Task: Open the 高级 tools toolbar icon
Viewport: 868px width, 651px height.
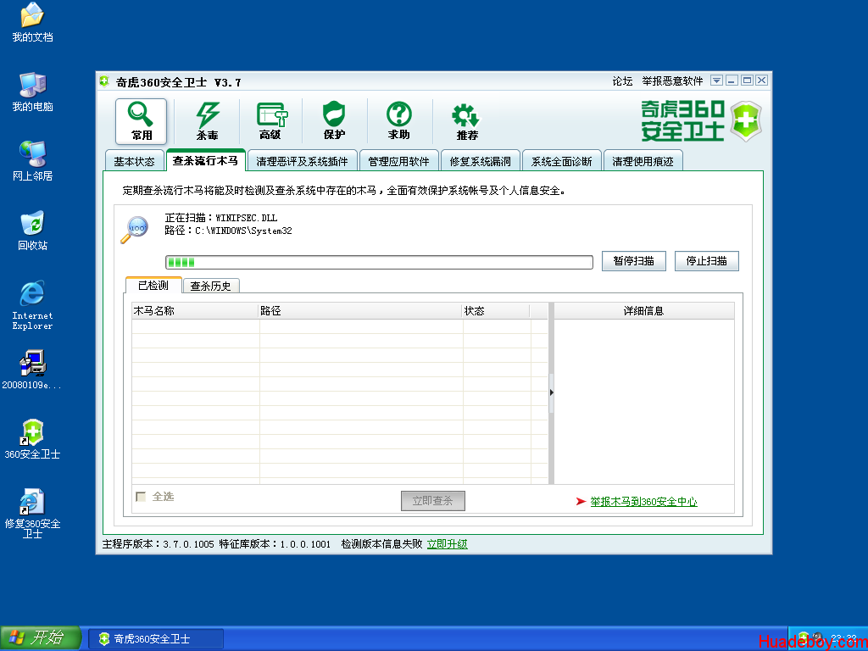Action: 270,121
